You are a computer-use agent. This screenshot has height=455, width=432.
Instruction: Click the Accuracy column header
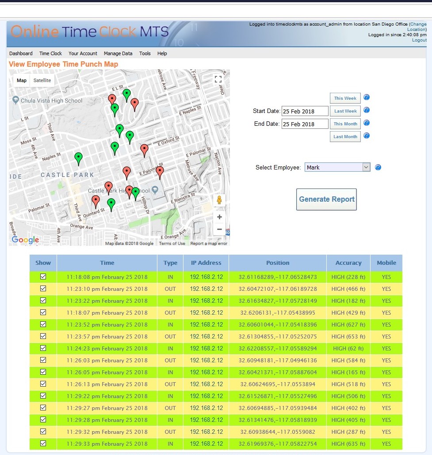[x=348, y=263]
